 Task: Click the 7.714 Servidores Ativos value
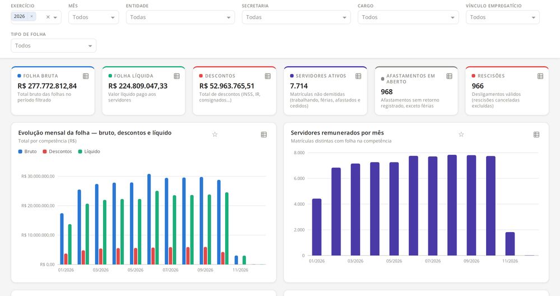tap(299, 86)
